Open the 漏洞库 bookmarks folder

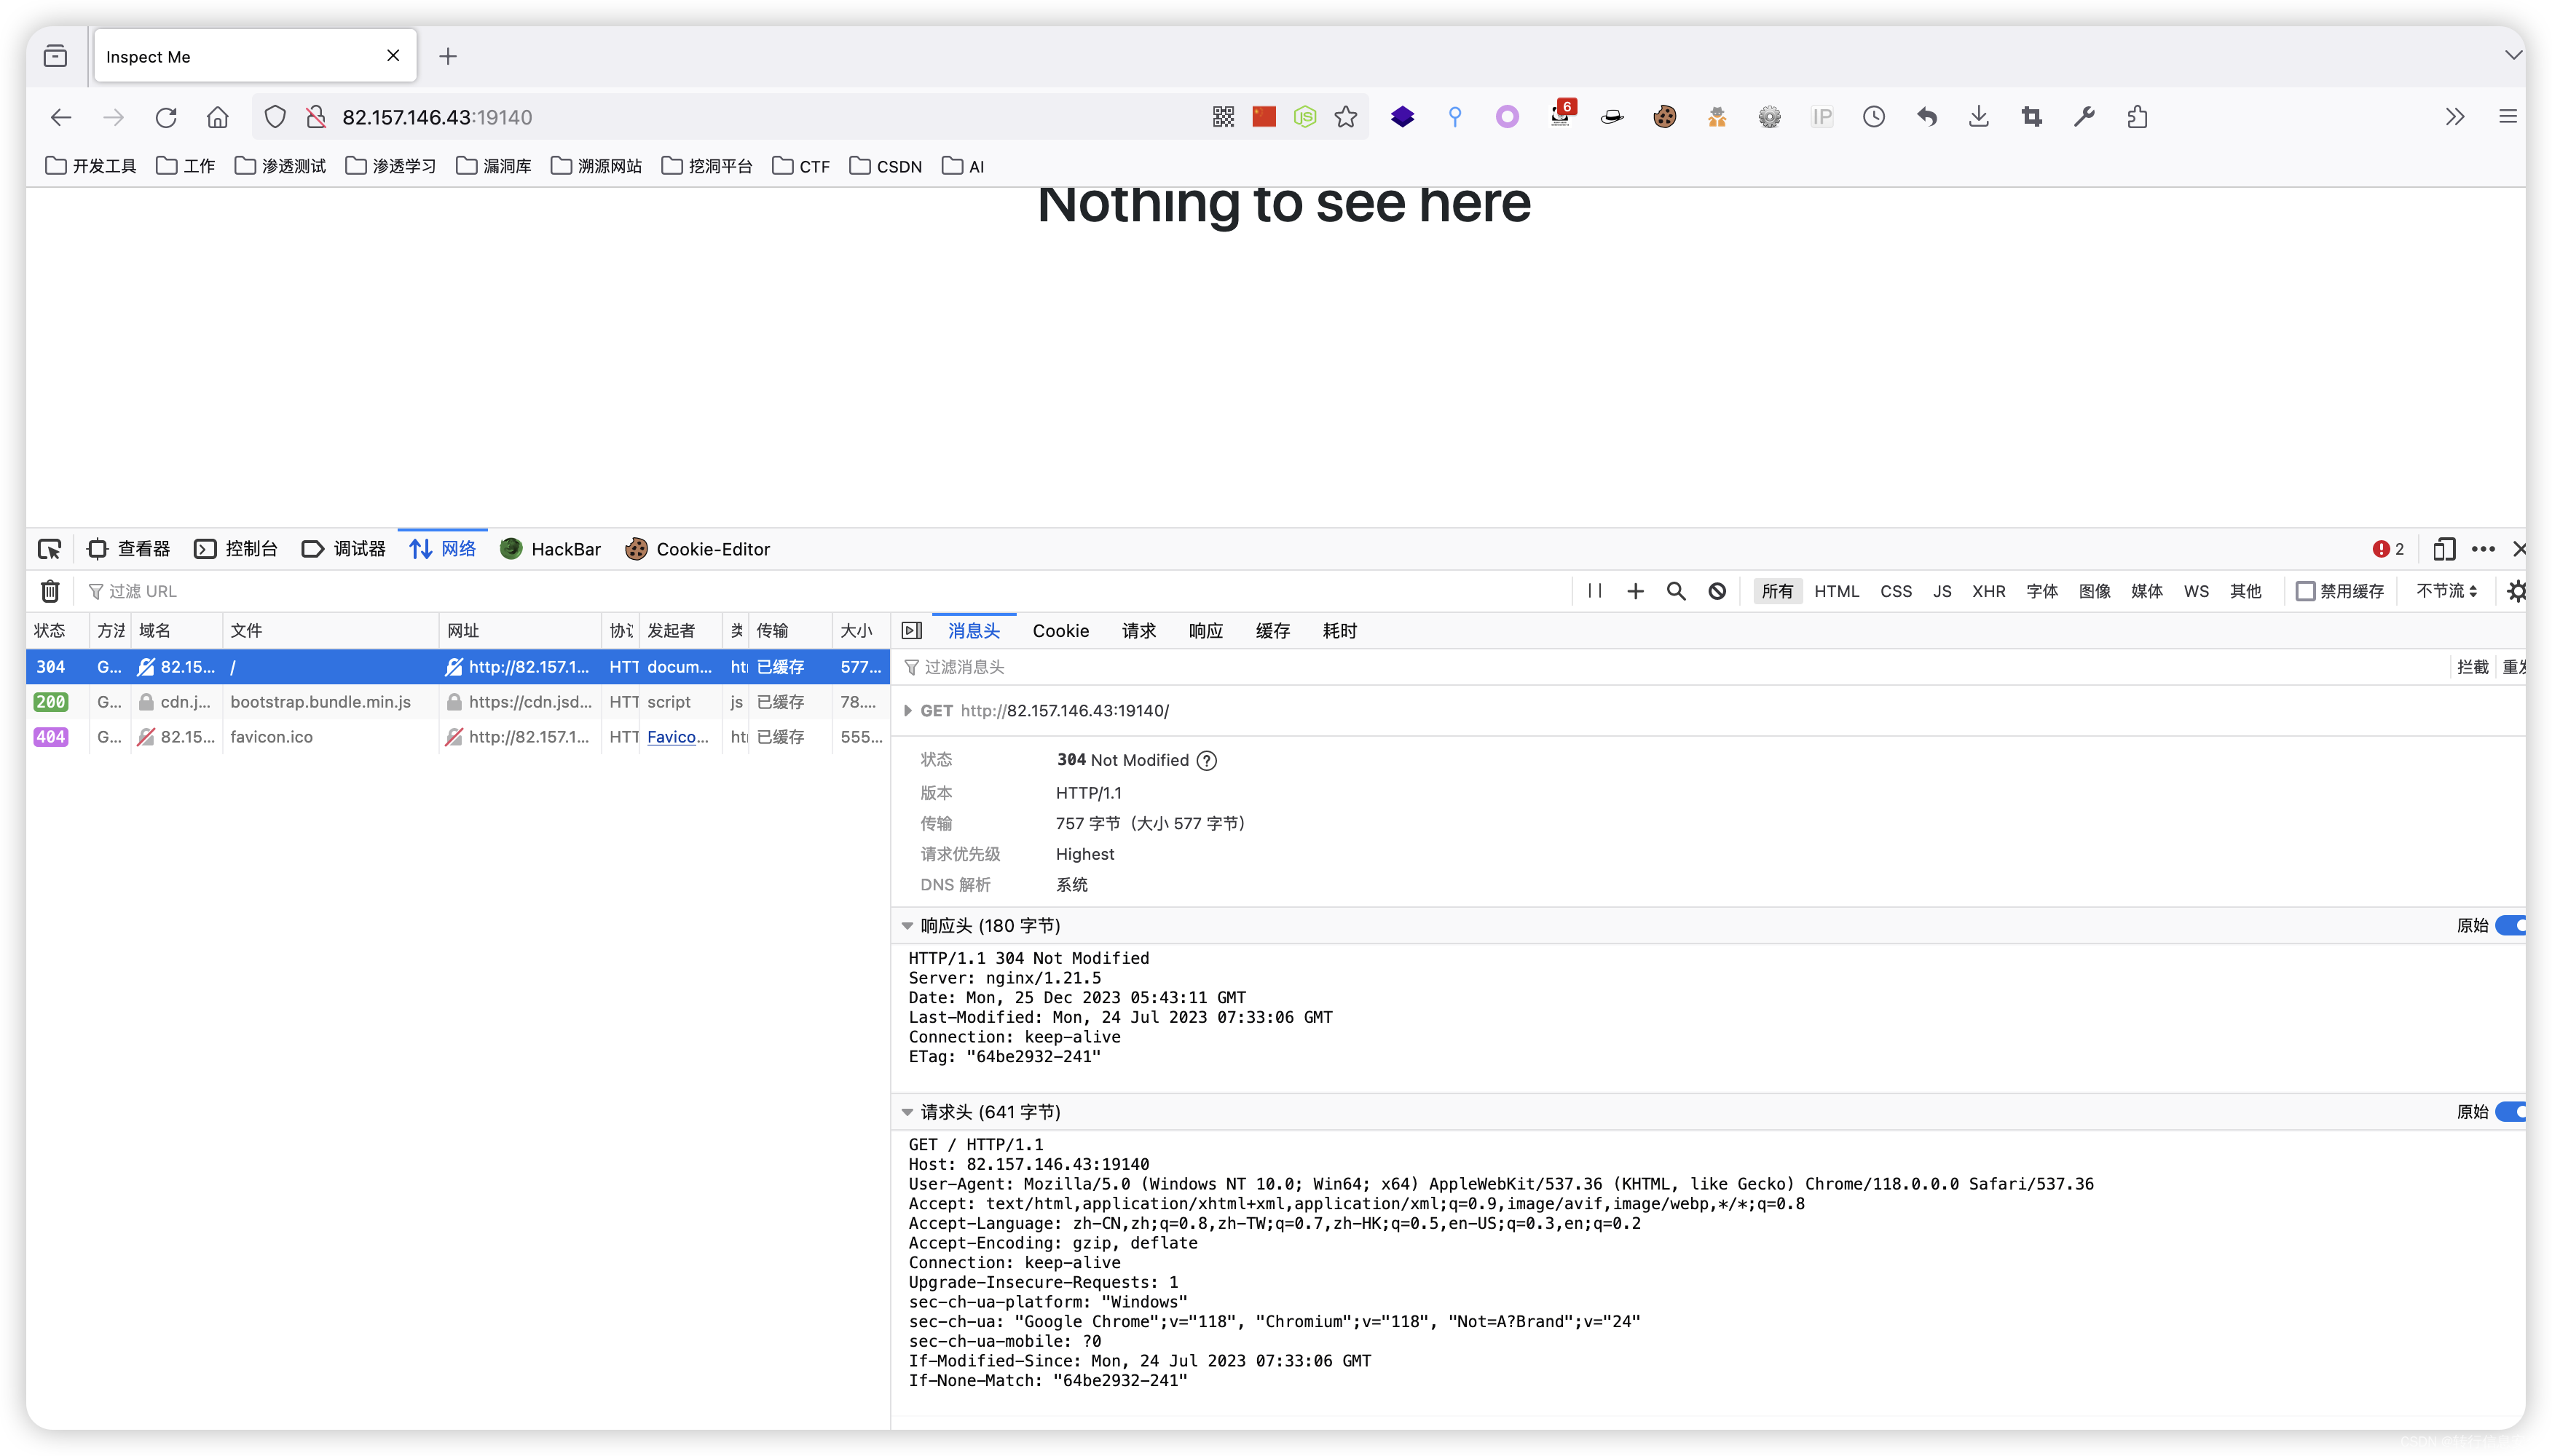(x=493, y=166)
